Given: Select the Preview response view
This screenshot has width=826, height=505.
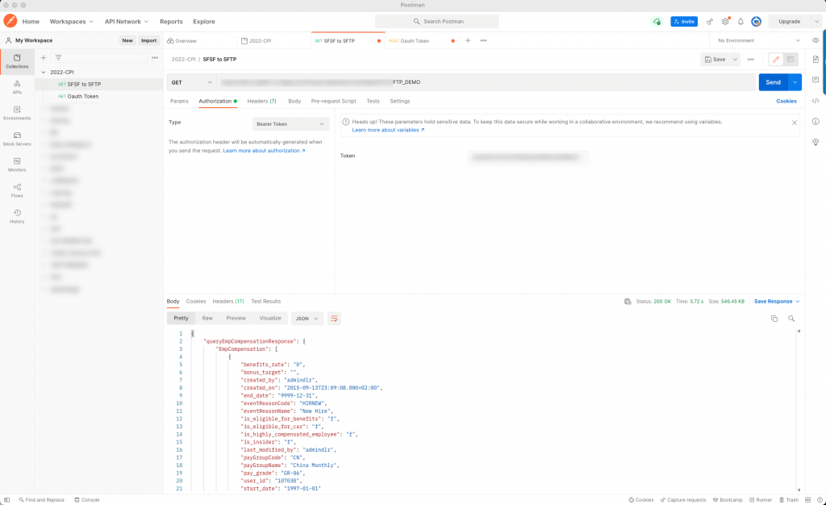Looking at the screenshot, I should point(236,318).
